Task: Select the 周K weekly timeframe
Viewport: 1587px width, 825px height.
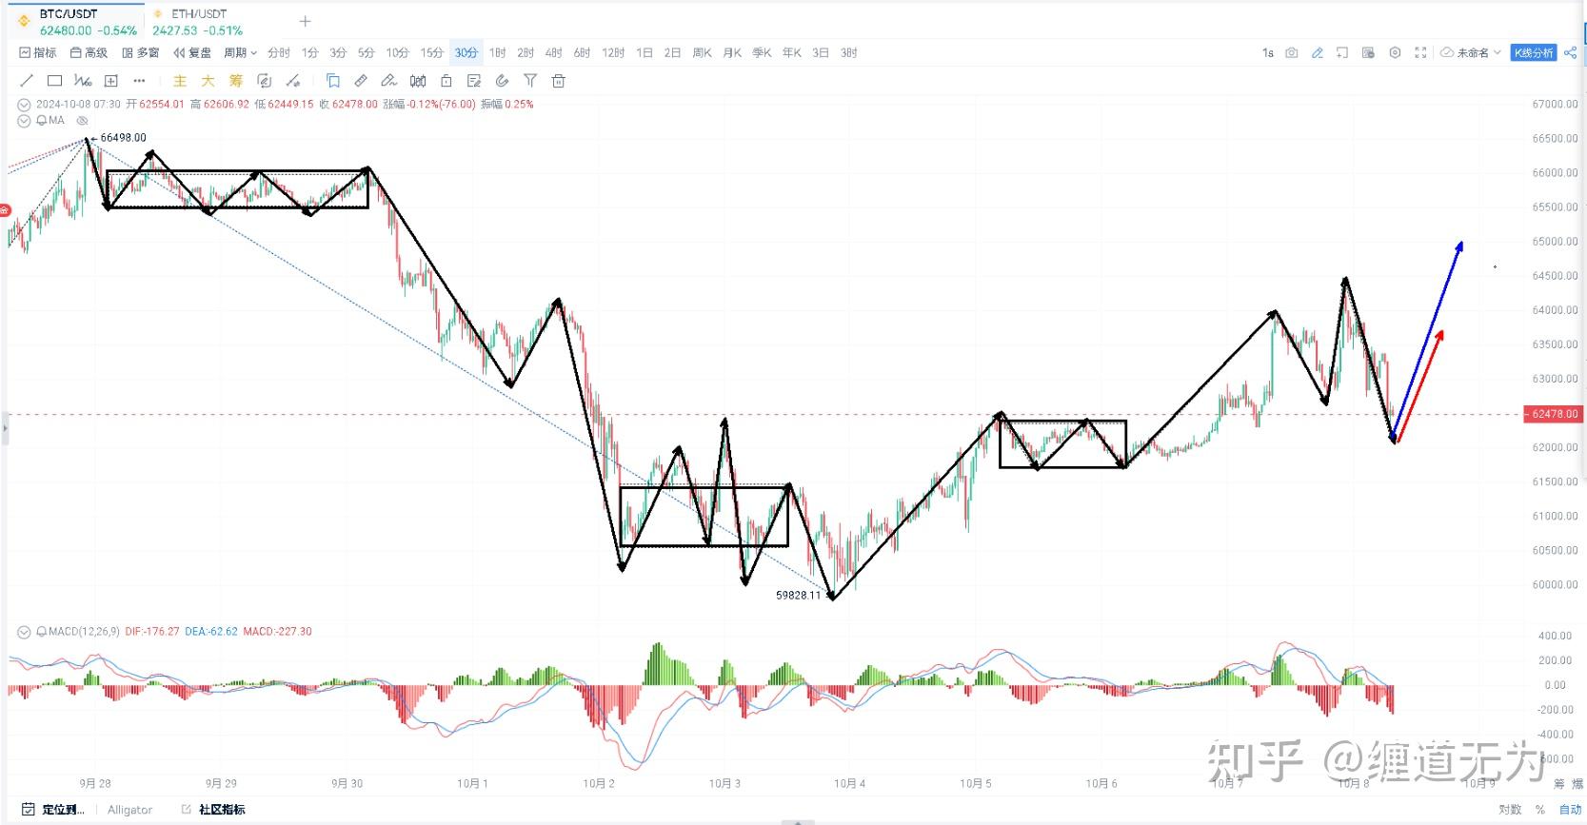Action: 702,53
